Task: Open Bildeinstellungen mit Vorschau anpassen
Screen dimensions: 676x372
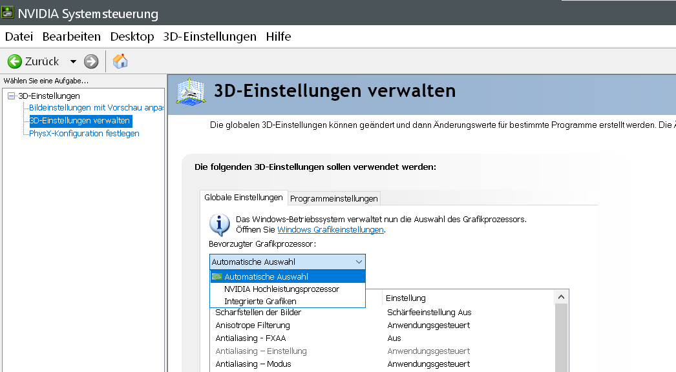Action: (x=96, y=108)
